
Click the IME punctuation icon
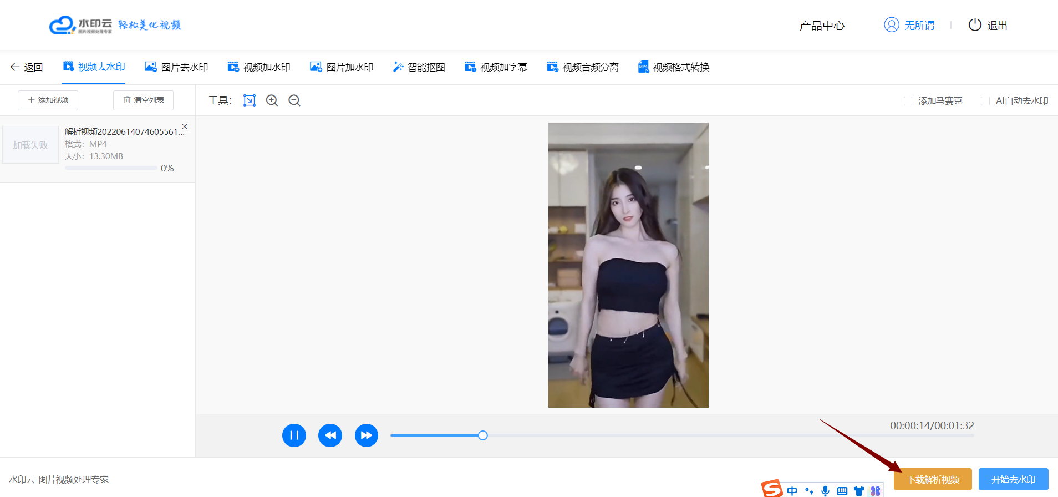809,491
